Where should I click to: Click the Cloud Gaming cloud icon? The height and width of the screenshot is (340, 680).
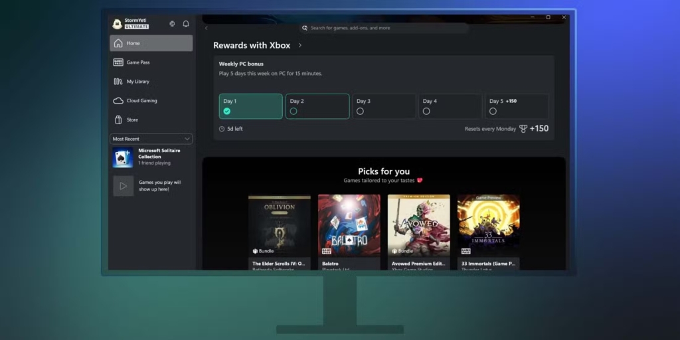118,101
